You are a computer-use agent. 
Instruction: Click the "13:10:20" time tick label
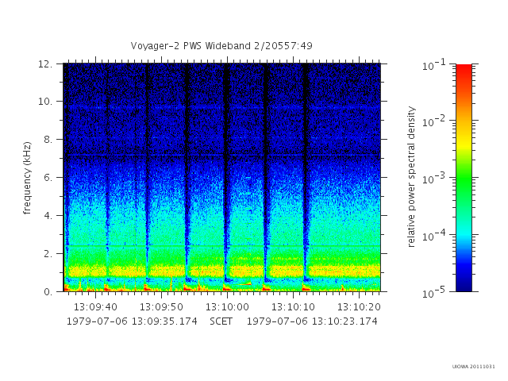click(359, 307)
